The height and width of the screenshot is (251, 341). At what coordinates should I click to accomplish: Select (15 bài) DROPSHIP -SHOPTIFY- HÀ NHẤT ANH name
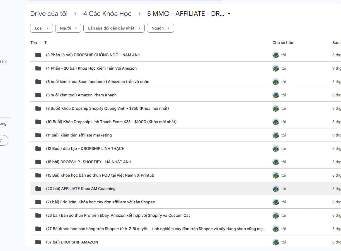[x=89, y=162]
